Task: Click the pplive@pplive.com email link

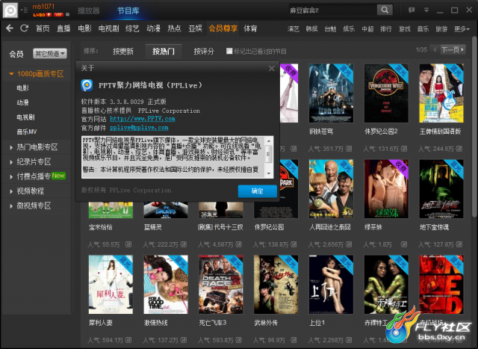Action: click(139, 128)
